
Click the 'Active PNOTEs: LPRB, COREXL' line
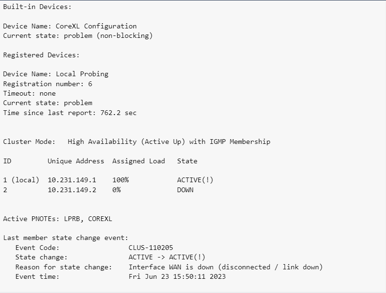(x=58, y=219)
